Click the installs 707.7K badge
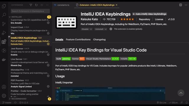 [128, 59]
